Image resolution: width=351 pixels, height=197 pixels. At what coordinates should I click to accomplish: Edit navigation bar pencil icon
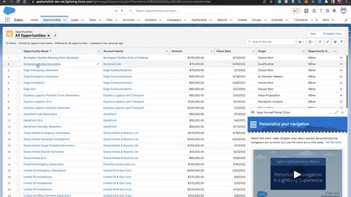pyautogui.click(x=346, y=20)
